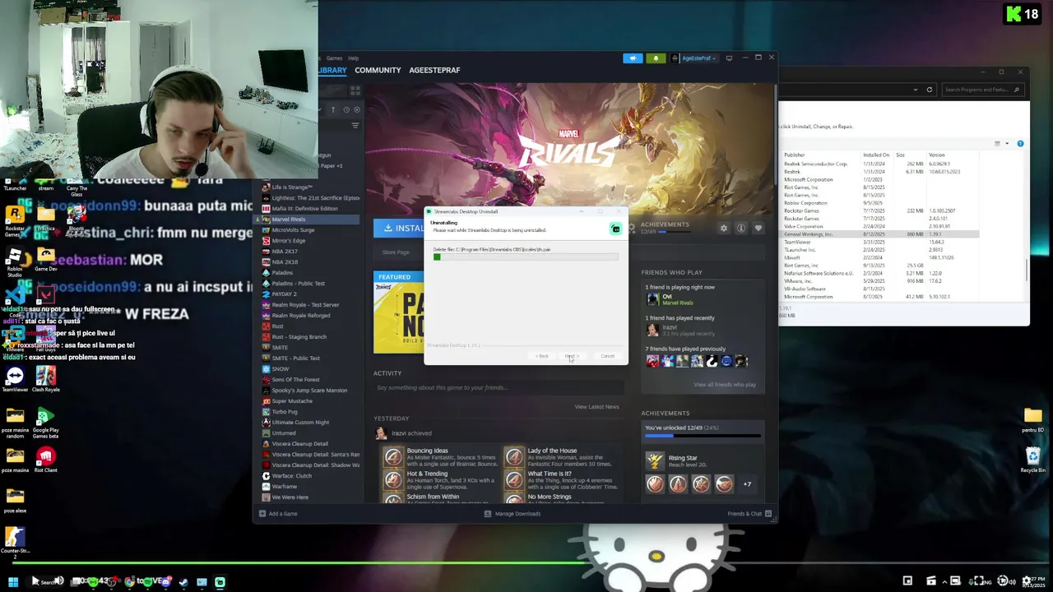Switch Steam library to grid view icon
This screenshot has width=1053, height=592.
(x=355, y=90)
